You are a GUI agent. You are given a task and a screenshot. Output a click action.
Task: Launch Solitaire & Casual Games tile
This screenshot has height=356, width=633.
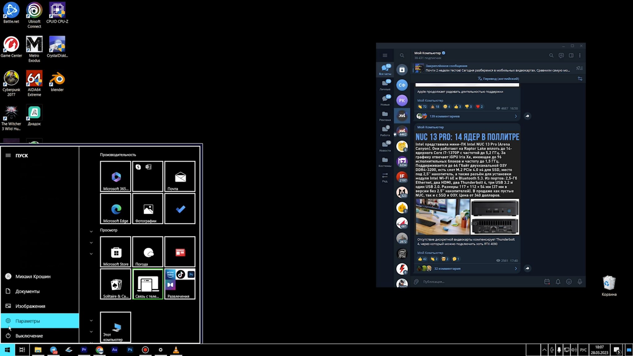(116, 284)
